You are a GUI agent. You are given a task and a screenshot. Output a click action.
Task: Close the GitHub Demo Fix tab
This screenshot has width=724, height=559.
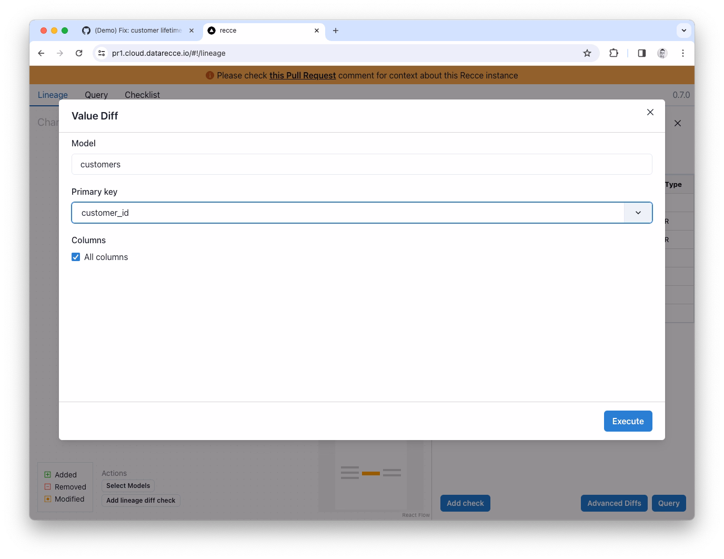[192, 31]
